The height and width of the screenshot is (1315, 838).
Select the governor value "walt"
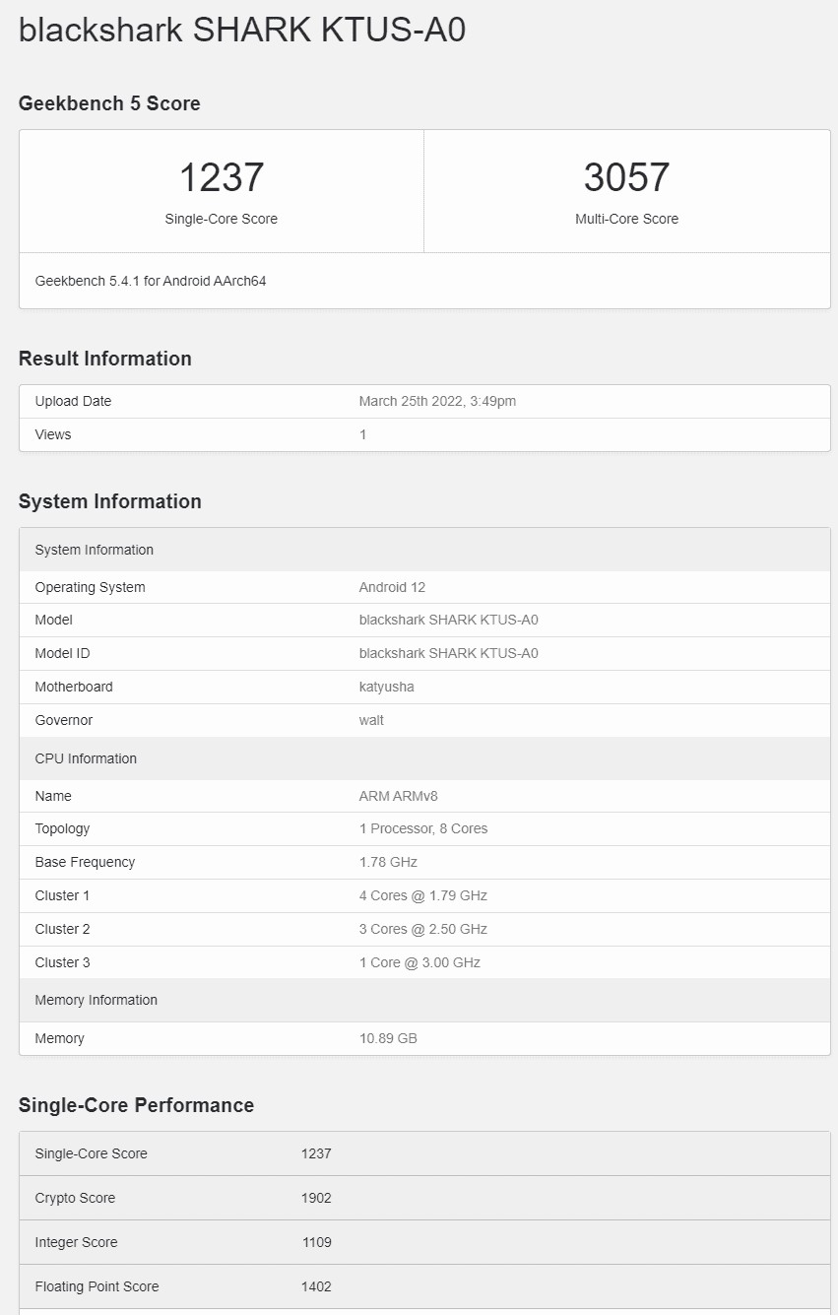pyautogui.click(x=372, y=720)
